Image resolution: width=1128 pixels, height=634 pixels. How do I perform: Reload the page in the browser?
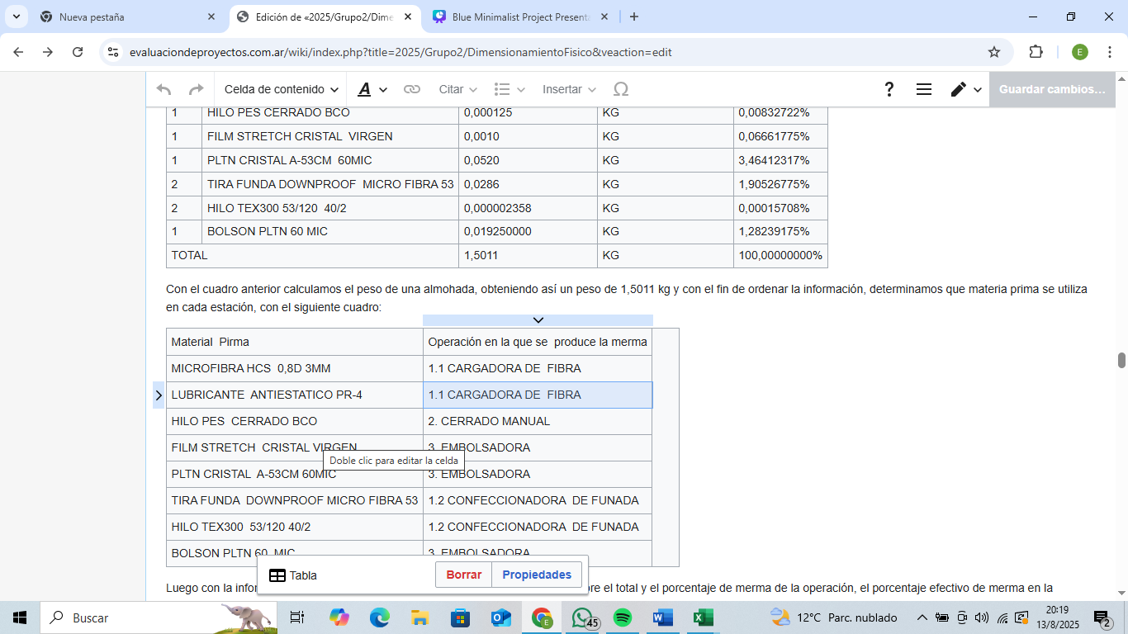[x=78, y=52]
